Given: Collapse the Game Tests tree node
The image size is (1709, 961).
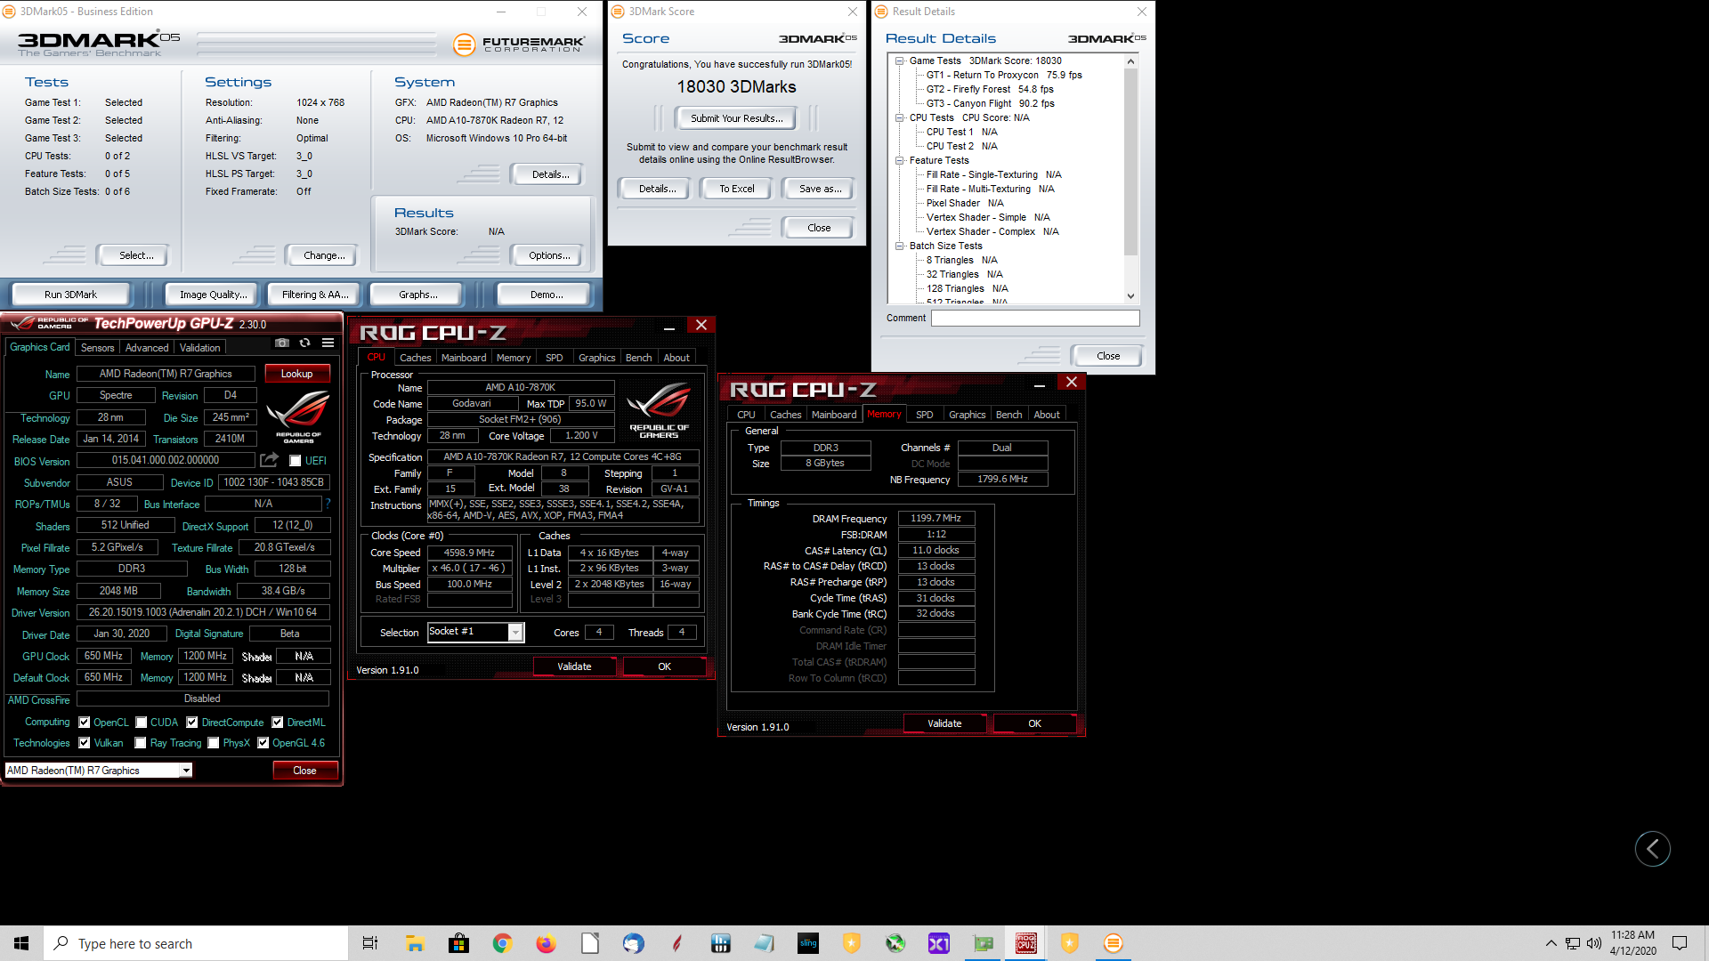Looking at the screenshot, I should 899,61.
